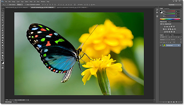Select the Lasso tool
This screenshot has height=105, width=184.
[3, 15]
